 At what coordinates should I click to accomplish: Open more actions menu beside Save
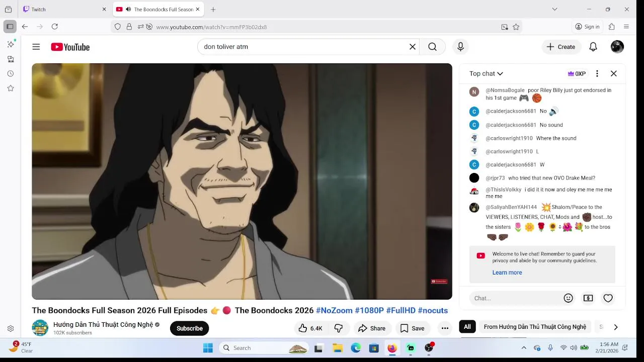click(x=445, y=328)
